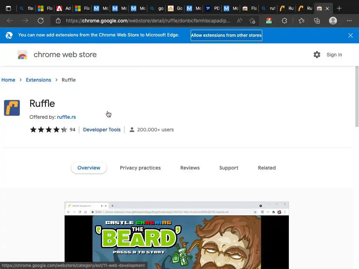Viewport: 359px width, 269px height.
Task: Open the tab actions menu icon
Action: pyautogui.click(x=8, y=8)
